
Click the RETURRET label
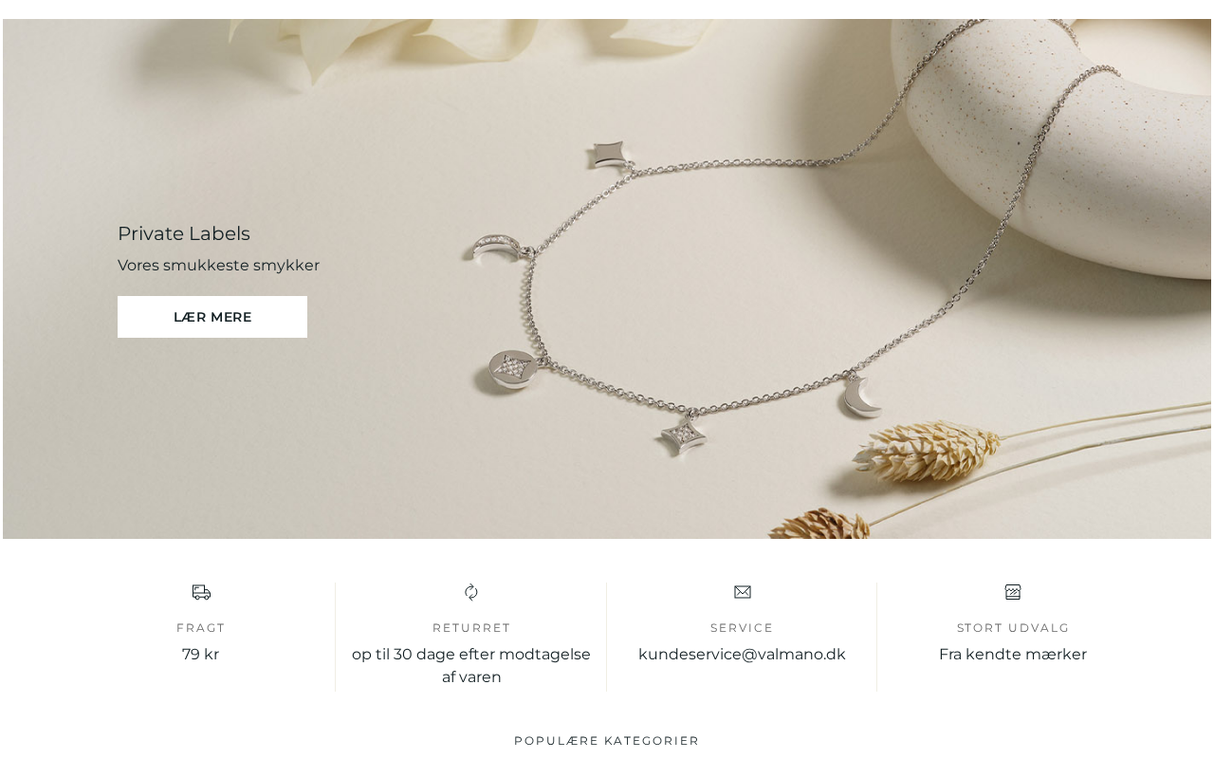[x=471, y=628]
